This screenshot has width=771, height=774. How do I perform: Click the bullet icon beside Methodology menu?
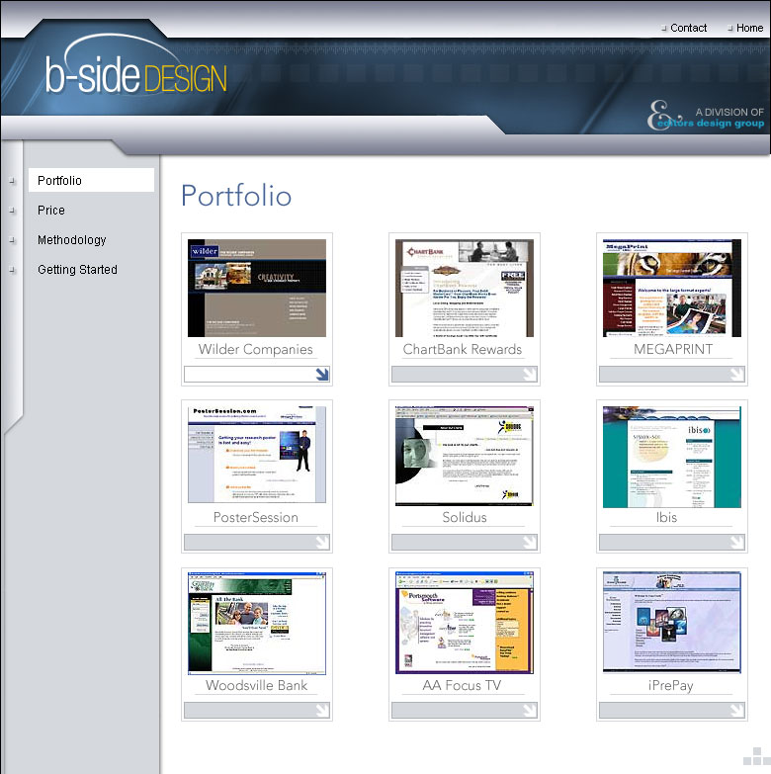click(12, 240)
